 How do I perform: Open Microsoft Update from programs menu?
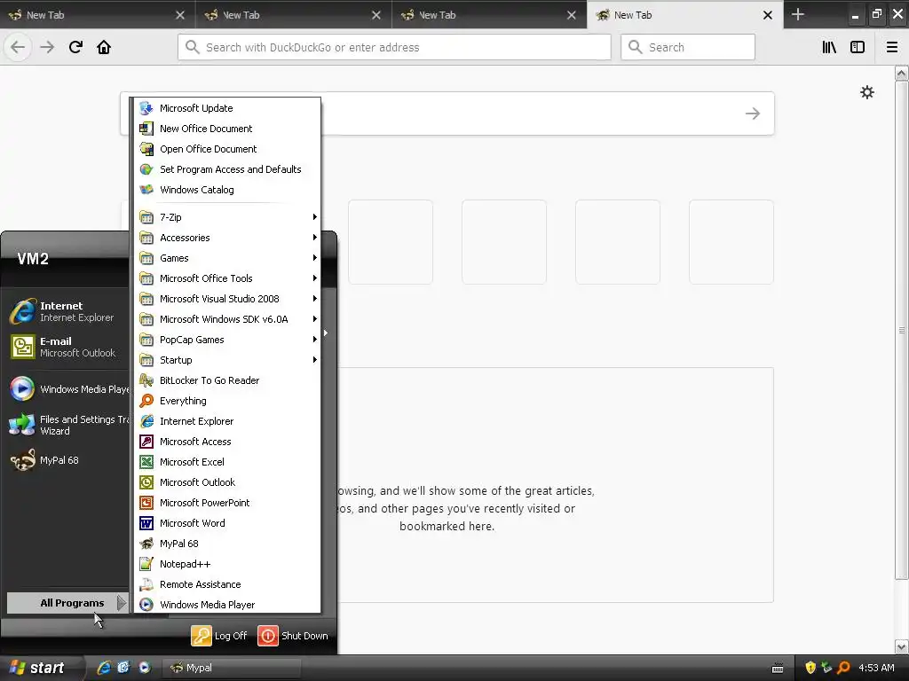tap(227, 108)
